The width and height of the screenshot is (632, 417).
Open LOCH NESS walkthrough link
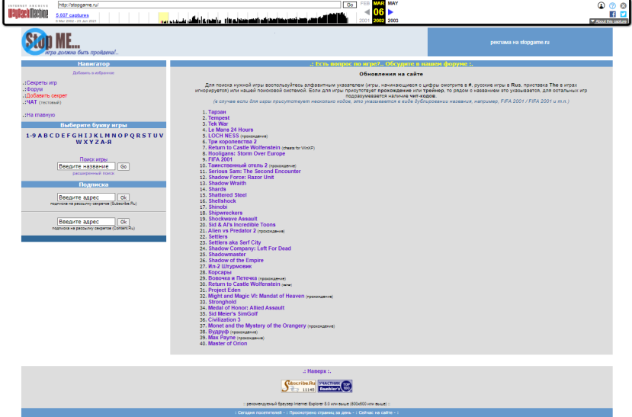[223, 136]
